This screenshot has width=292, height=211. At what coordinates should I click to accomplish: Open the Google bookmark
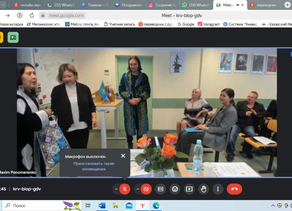[x=186, y=24]
